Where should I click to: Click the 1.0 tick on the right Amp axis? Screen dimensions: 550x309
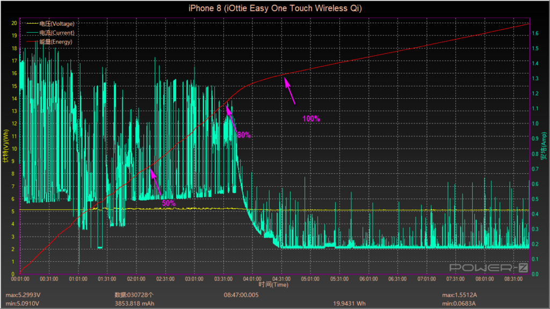click(535, 124)
